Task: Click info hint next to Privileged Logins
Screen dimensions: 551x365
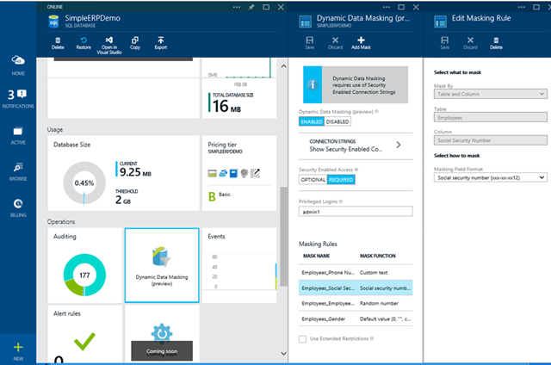Action: 341,201
